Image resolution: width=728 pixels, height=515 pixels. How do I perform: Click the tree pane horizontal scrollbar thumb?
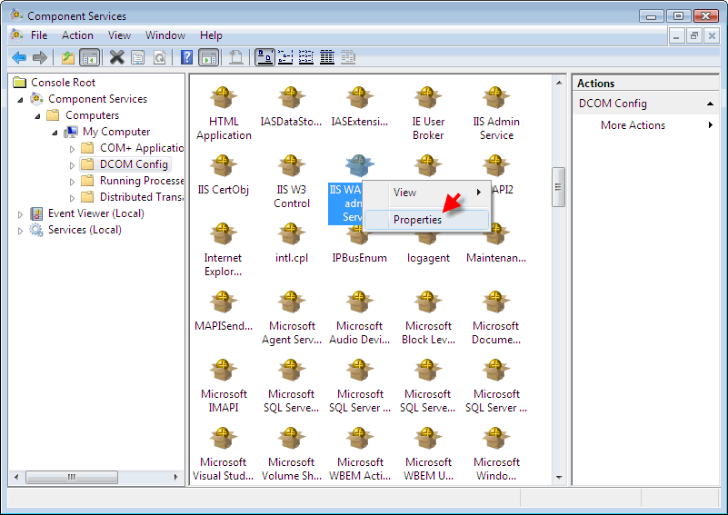[72, 477]
